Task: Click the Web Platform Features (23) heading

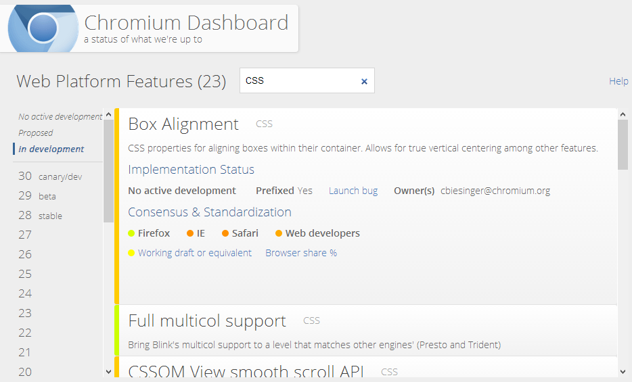Action: click(x=121, y=81)
